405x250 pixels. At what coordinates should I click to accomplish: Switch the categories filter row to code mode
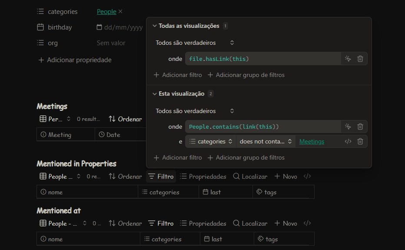coord(348,141)
